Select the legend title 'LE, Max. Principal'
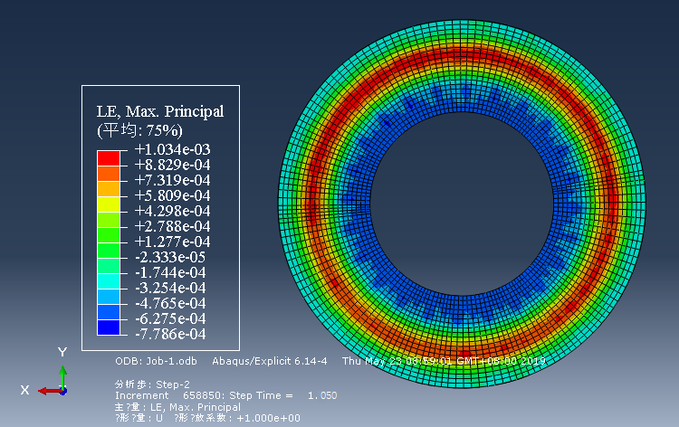The width and height of the screenshot is (679, 427). [x=159, y=111]
